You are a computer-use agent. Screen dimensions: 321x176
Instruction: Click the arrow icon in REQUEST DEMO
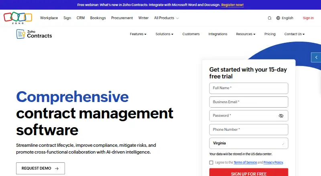(57, 169)
